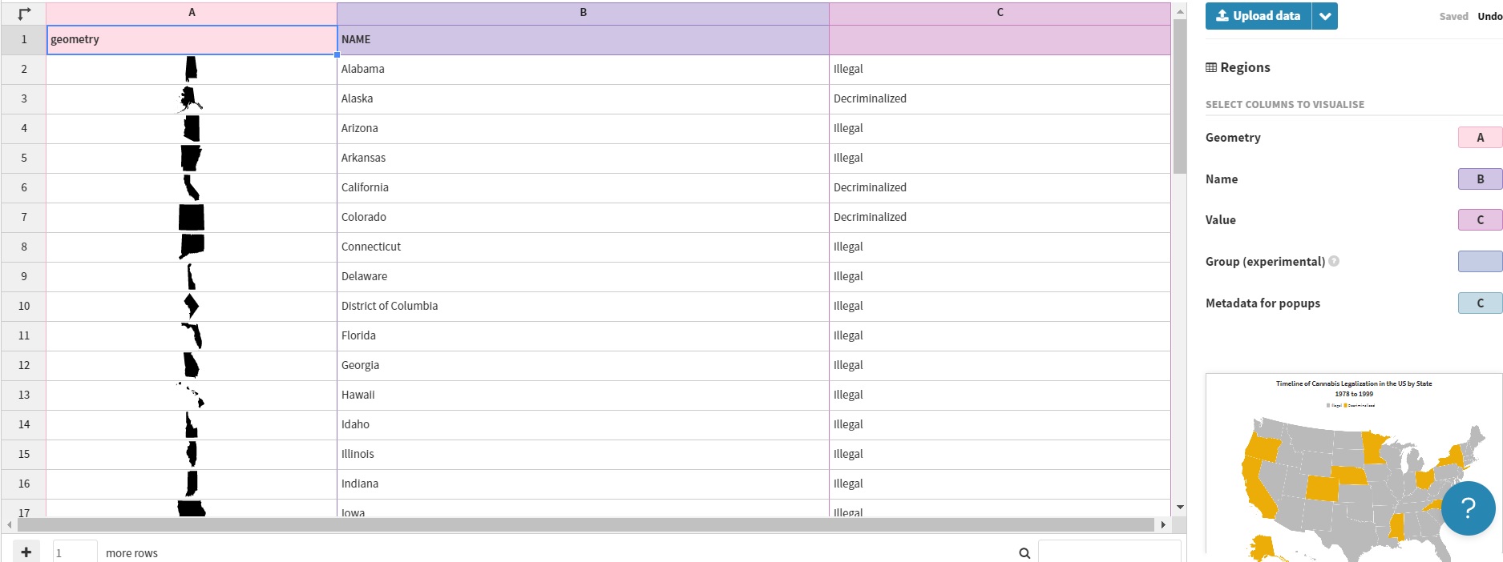Open the blue help question mark bubble

(1468, 508)
